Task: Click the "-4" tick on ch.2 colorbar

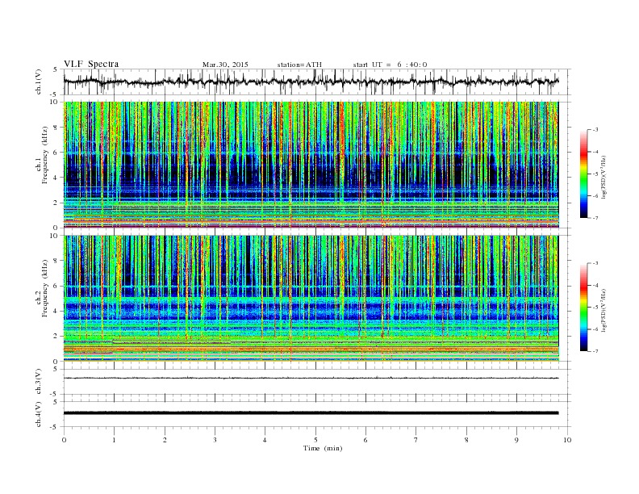Action: tap(595, 285)
